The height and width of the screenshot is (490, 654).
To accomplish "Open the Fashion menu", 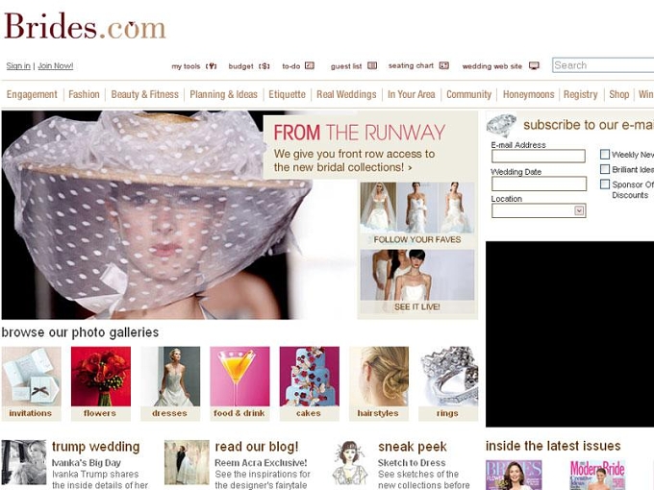I will (x=84, y=94).
